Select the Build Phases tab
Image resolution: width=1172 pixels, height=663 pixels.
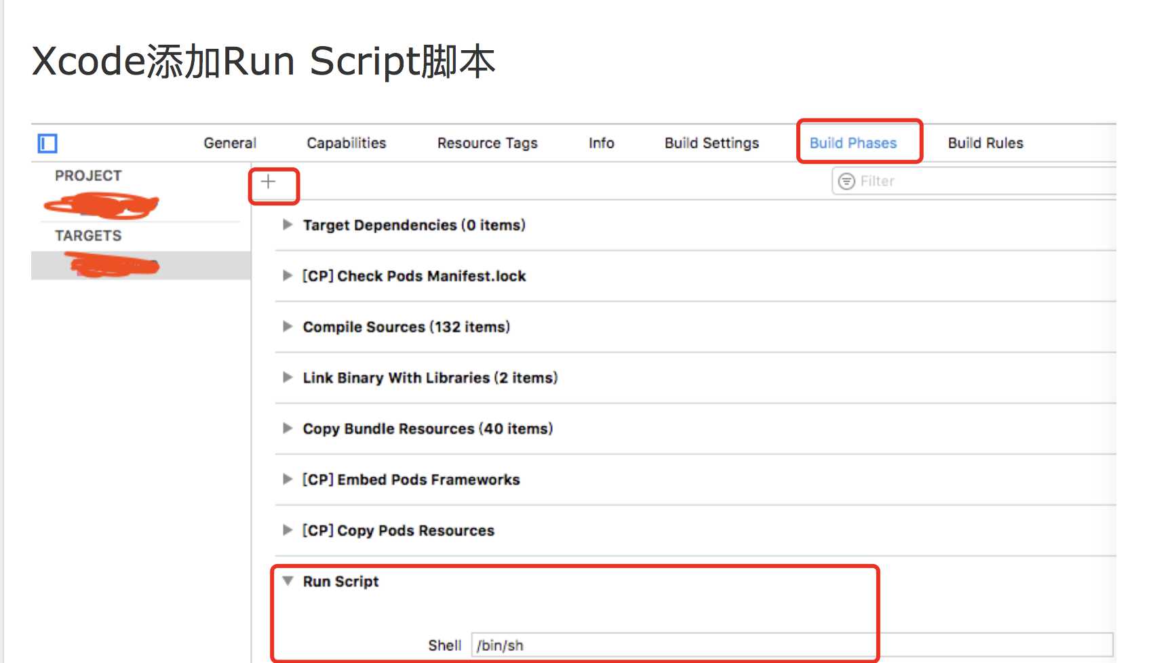pos(853,143)
